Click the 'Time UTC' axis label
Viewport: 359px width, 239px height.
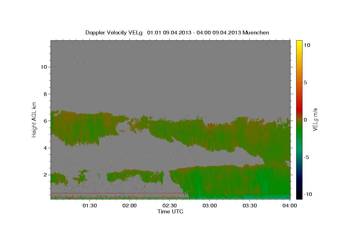click(170, 212)
